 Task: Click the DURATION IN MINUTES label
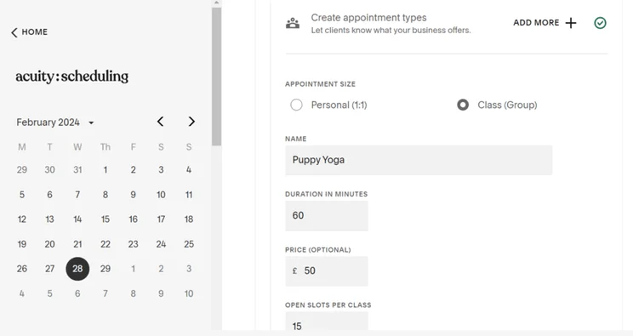point(326,194)
